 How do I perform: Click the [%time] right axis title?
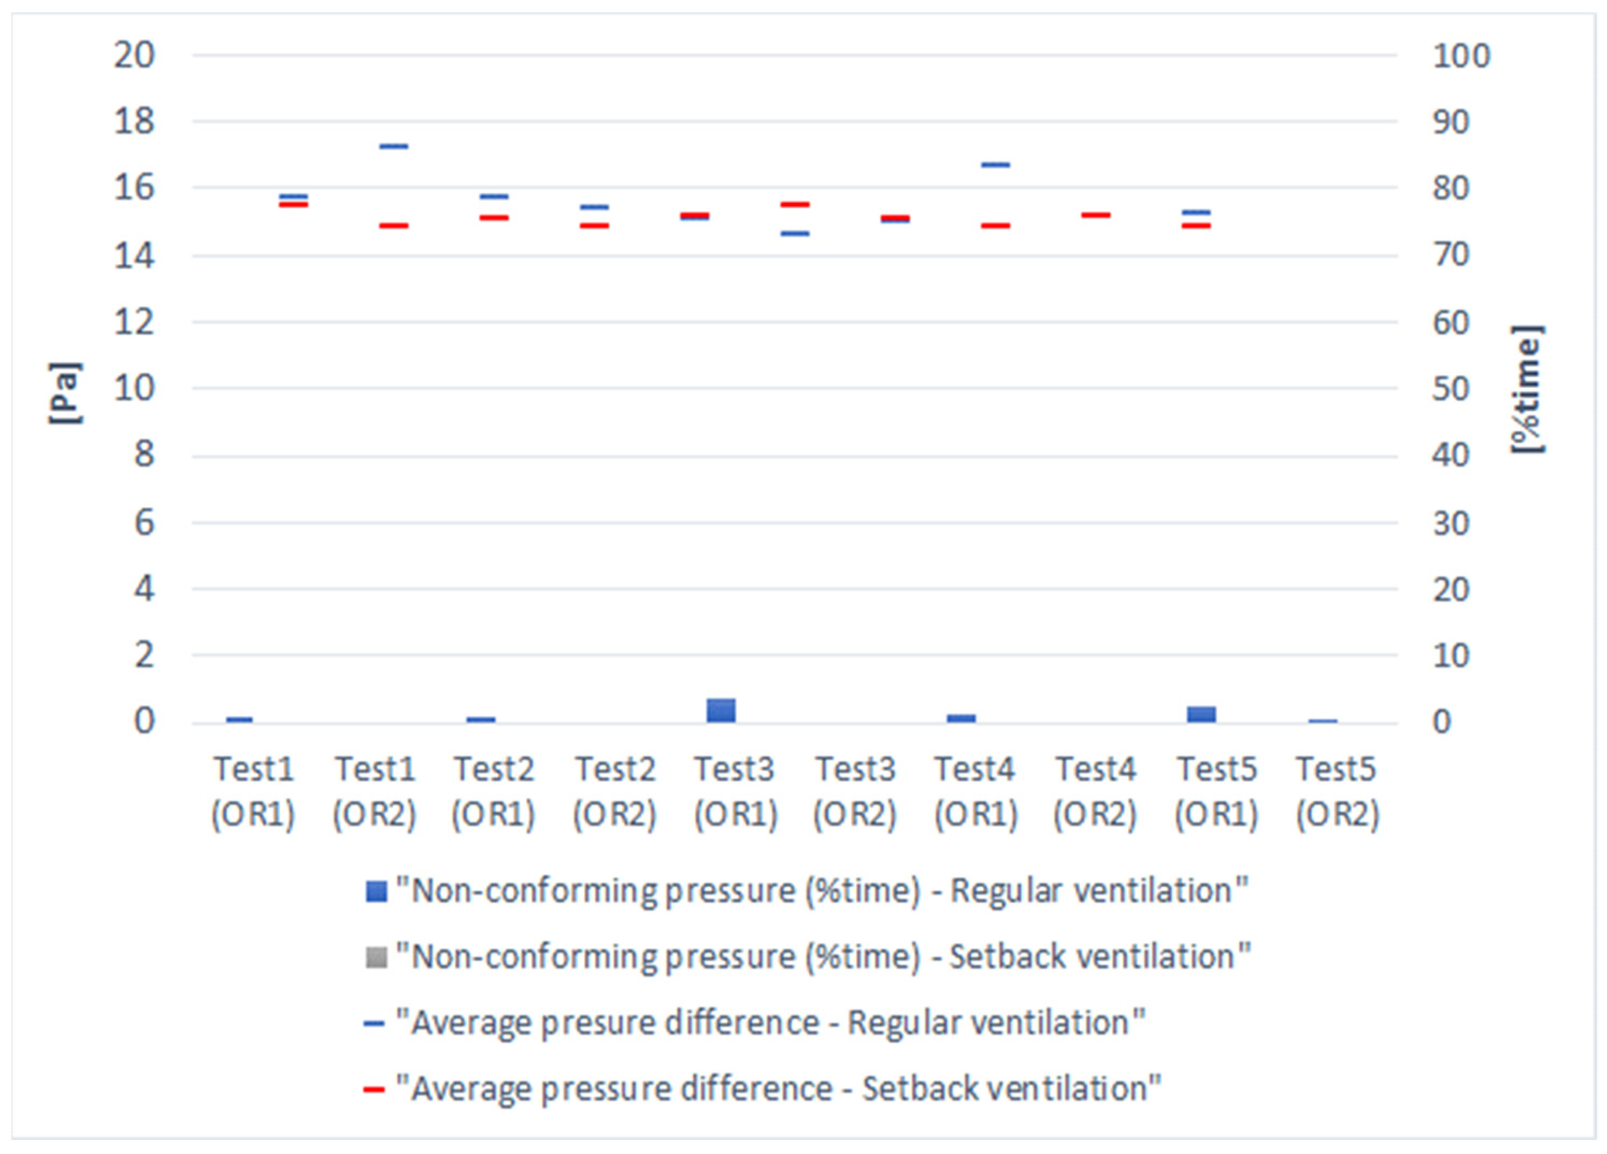pyautogui.click(x=1527, y=389)
